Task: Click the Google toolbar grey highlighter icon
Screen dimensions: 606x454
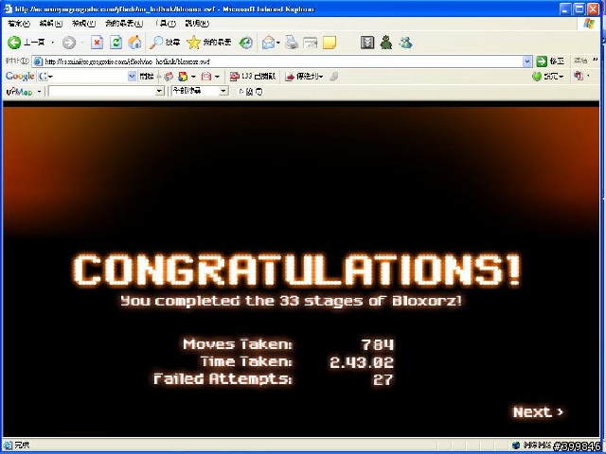Action: pyautogui.click(x=334, y=77)
